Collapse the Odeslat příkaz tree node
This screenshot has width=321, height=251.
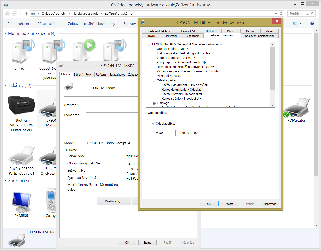pos(154,80)
